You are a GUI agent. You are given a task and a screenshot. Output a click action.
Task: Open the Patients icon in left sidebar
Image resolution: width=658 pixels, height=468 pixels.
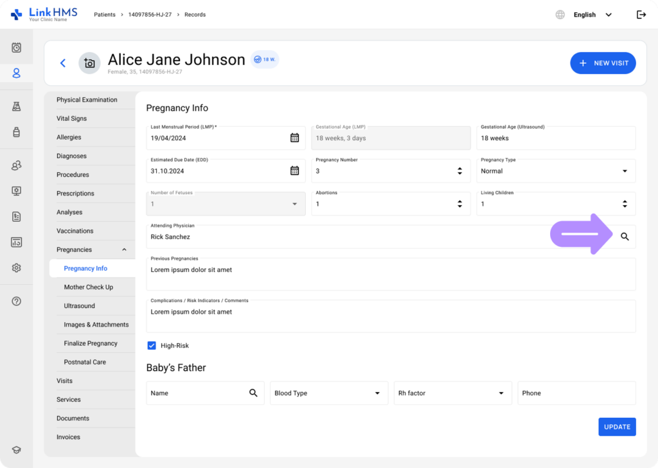pyautogui.click(x=17, y=73)
